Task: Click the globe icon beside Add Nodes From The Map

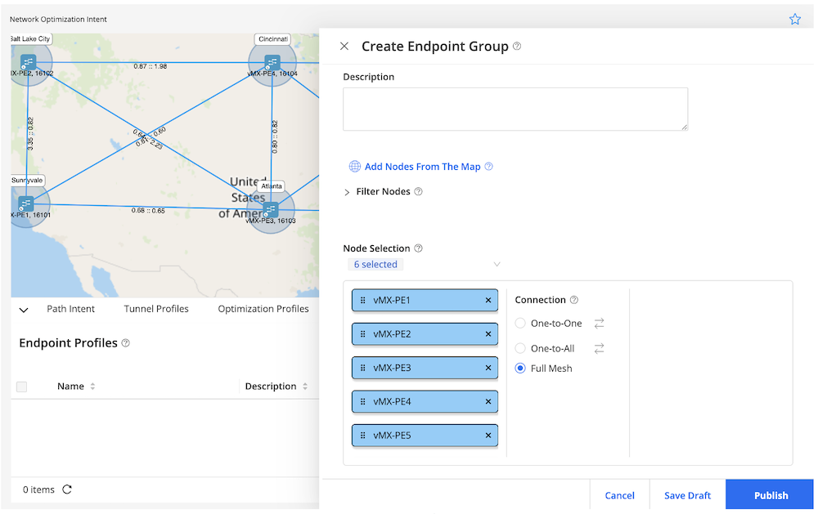Action: (x=354, y=166)
